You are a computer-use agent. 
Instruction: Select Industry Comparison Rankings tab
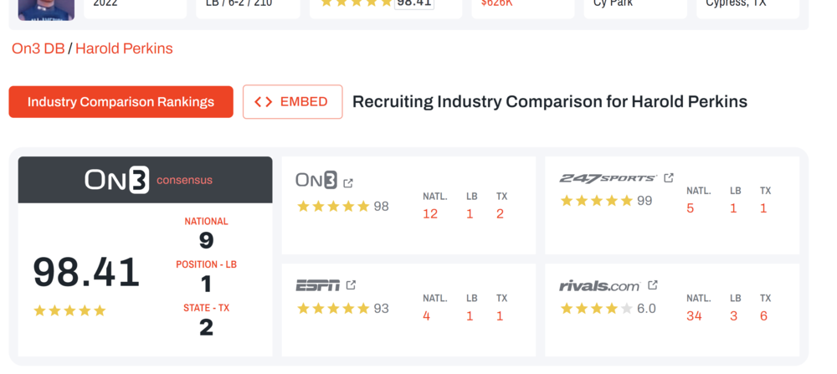point(121,102)
